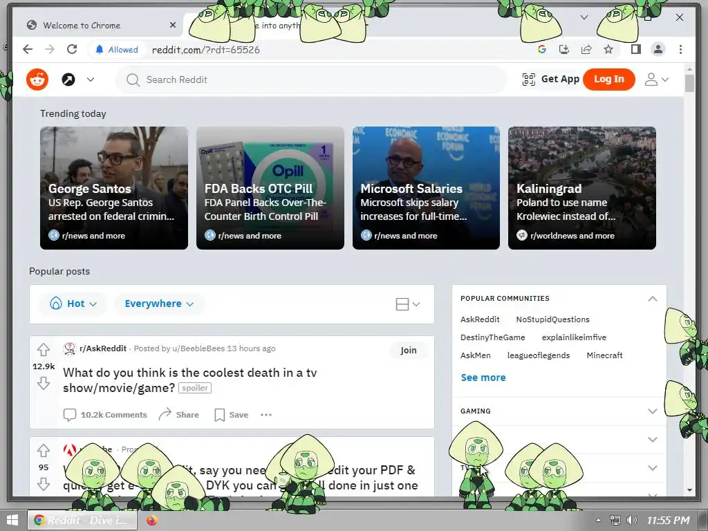
Task: Focus the Search Reddit field
Action: click(312, 80)
